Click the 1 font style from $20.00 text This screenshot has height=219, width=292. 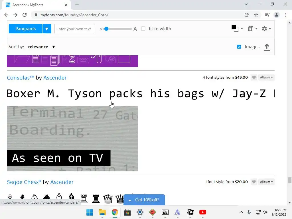[226, 182]
